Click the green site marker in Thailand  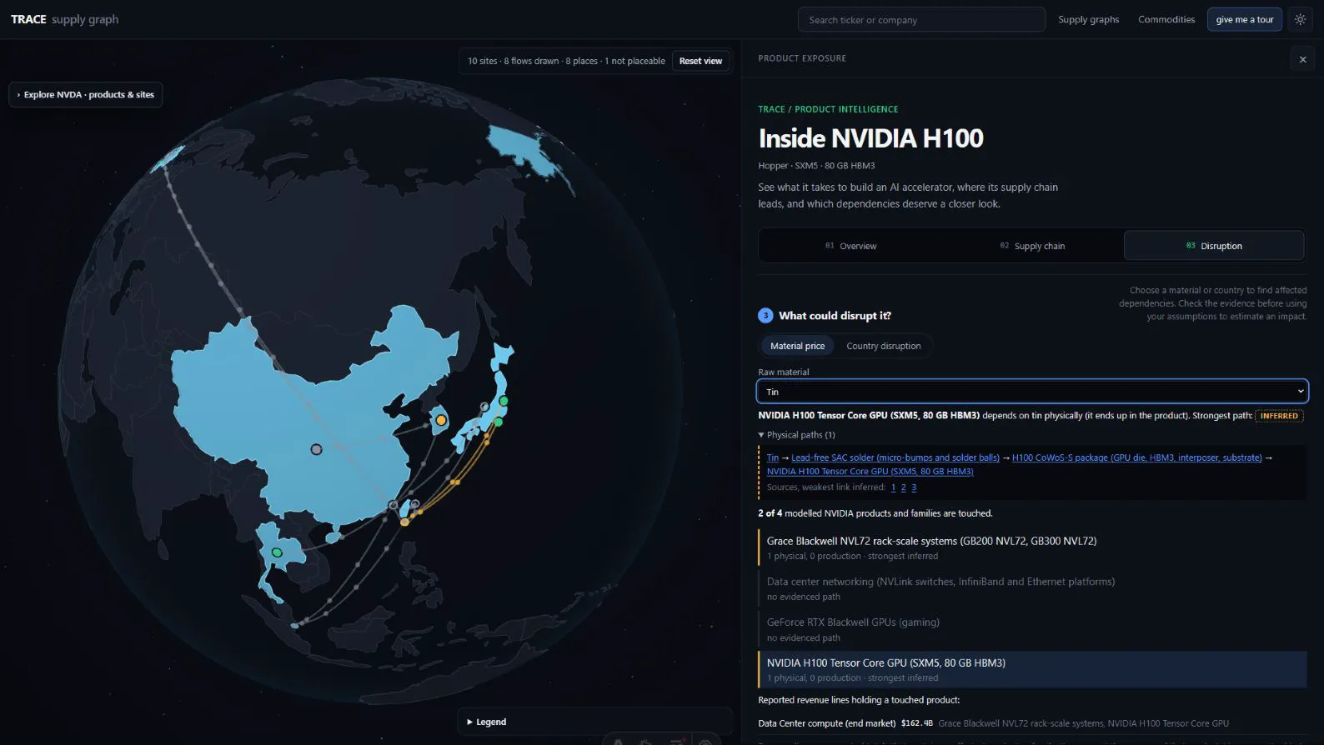[277, 552]
